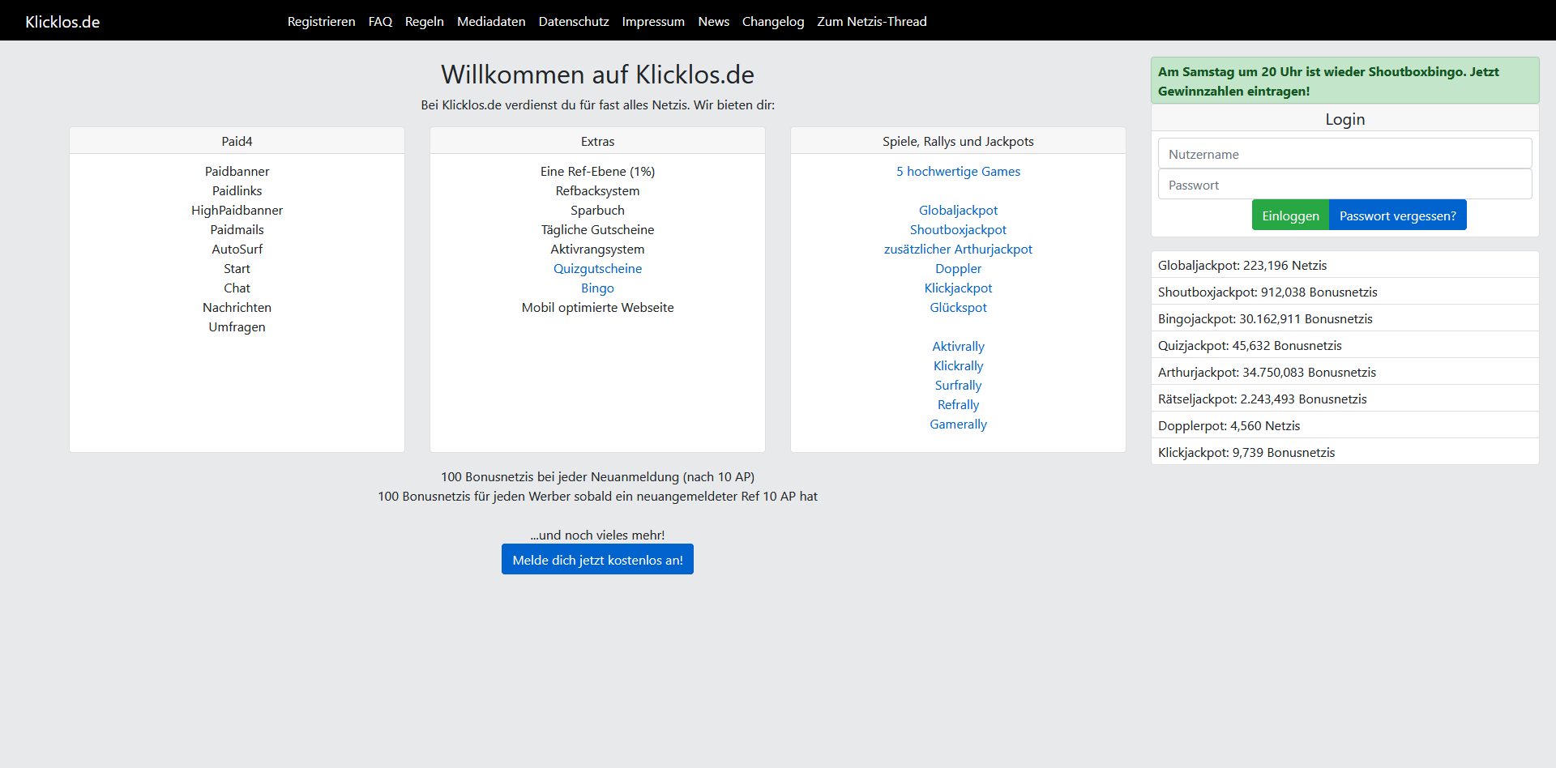Click the Extras card header
1556x768 pixels.
597,141
